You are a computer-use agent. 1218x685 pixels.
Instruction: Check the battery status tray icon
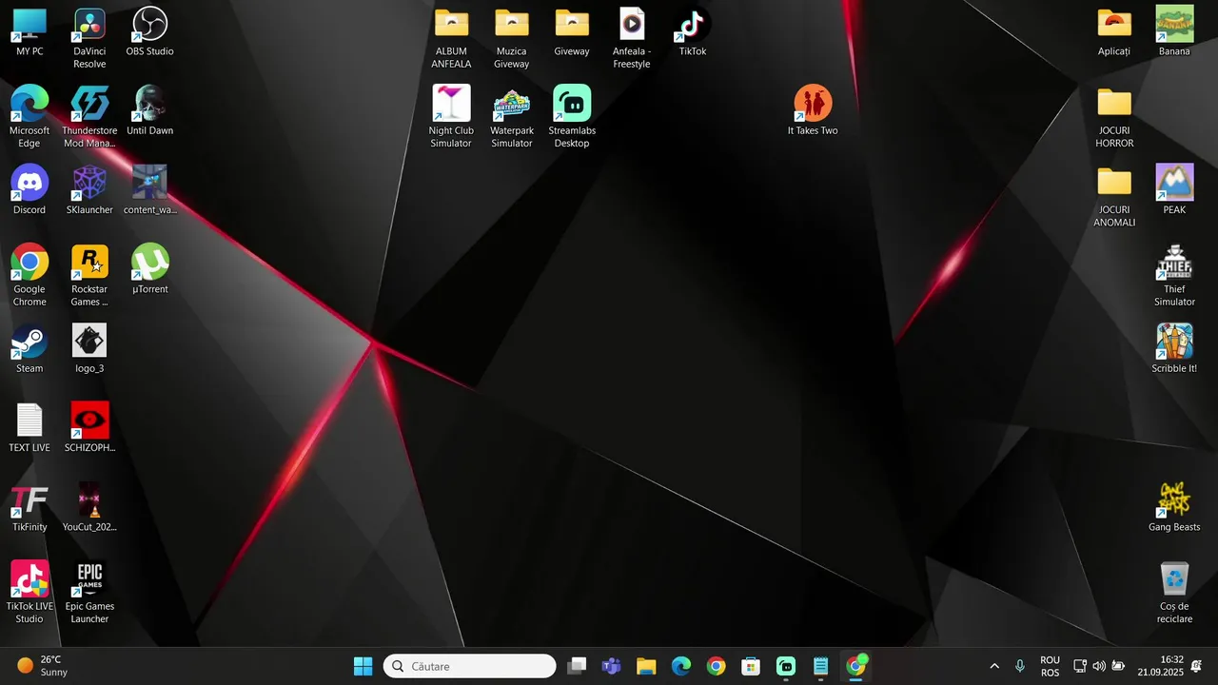coord(1119,666)
